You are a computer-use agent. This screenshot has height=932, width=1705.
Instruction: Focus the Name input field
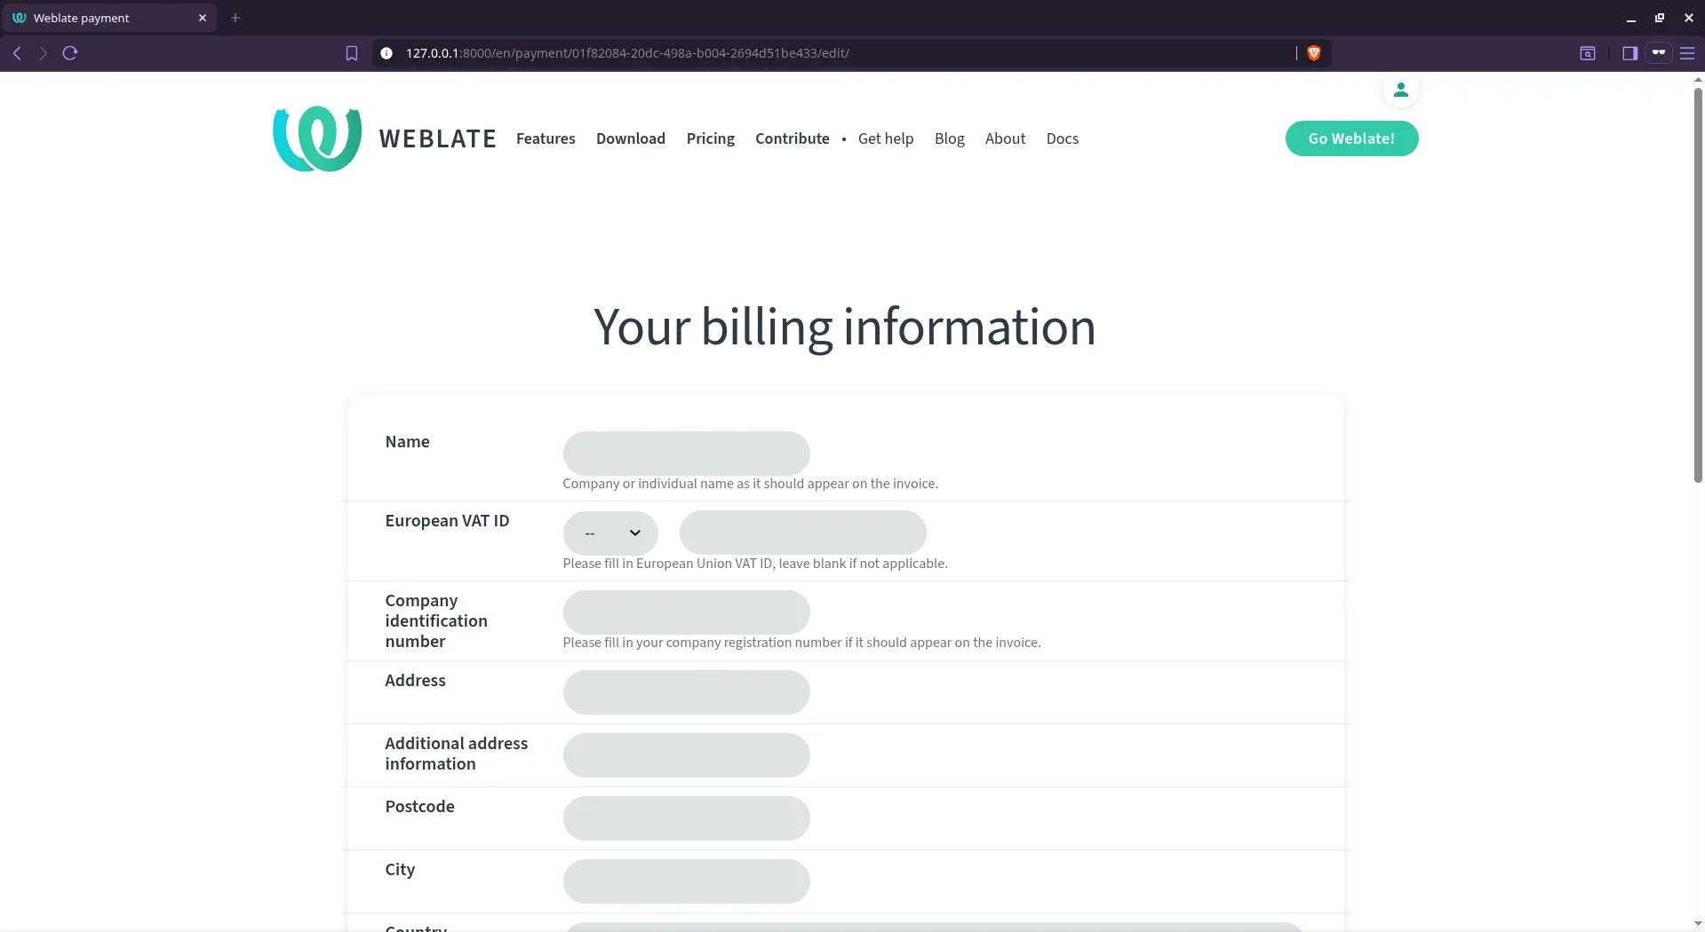[686, 454]
